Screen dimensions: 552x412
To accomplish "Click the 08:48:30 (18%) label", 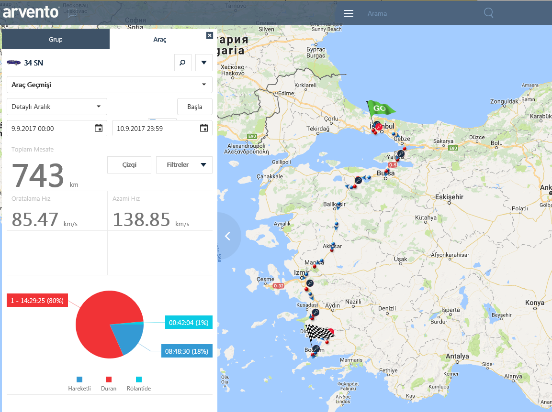I will 187,351.
